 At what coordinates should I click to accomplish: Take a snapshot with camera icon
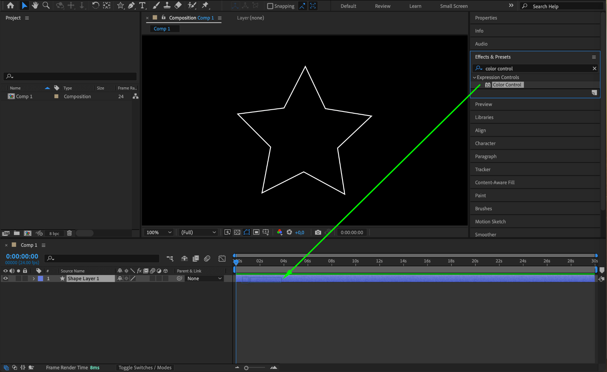click(318, 232)
